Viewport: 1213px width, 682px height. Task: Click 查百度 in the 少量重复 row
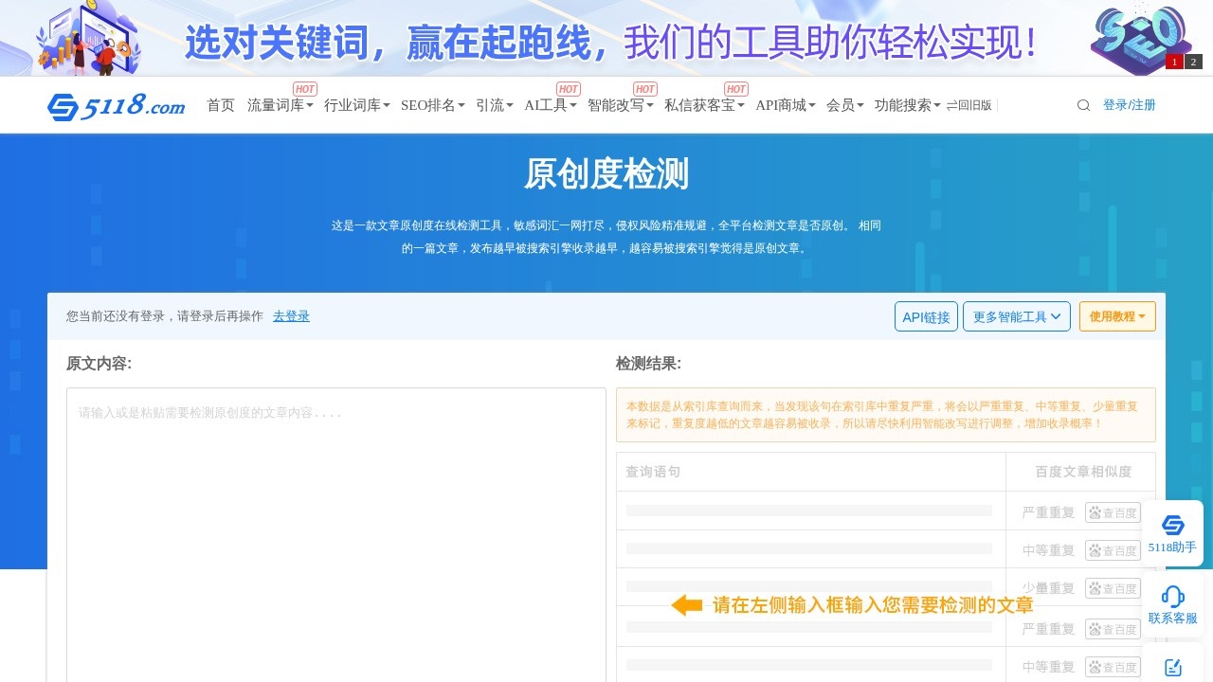click(1113, 588)
